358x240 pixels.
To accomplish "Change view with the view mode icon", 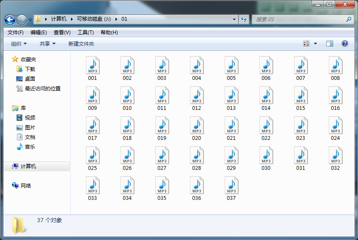I will click(306, 43).
